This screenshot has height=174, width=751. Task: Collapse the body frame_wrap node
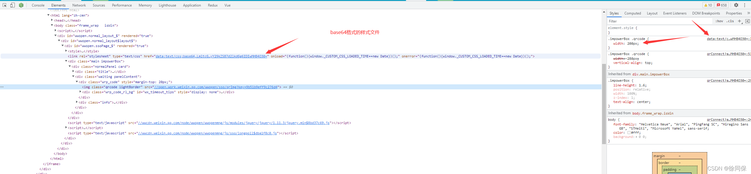point(52,25)
